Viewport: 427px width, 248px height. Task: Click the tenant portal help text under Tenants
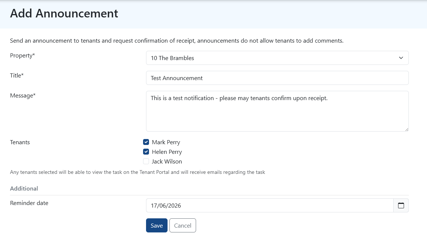click(x=138, y=172)
